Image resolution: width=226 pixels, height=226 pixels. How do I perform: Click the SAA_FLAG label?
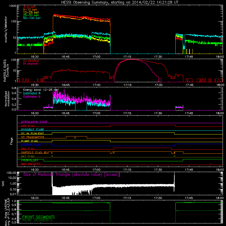(x=28, y=149)
